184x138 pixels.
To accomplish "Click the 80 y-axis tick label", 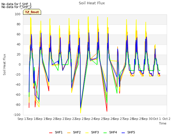I will (x=18, y=24).
